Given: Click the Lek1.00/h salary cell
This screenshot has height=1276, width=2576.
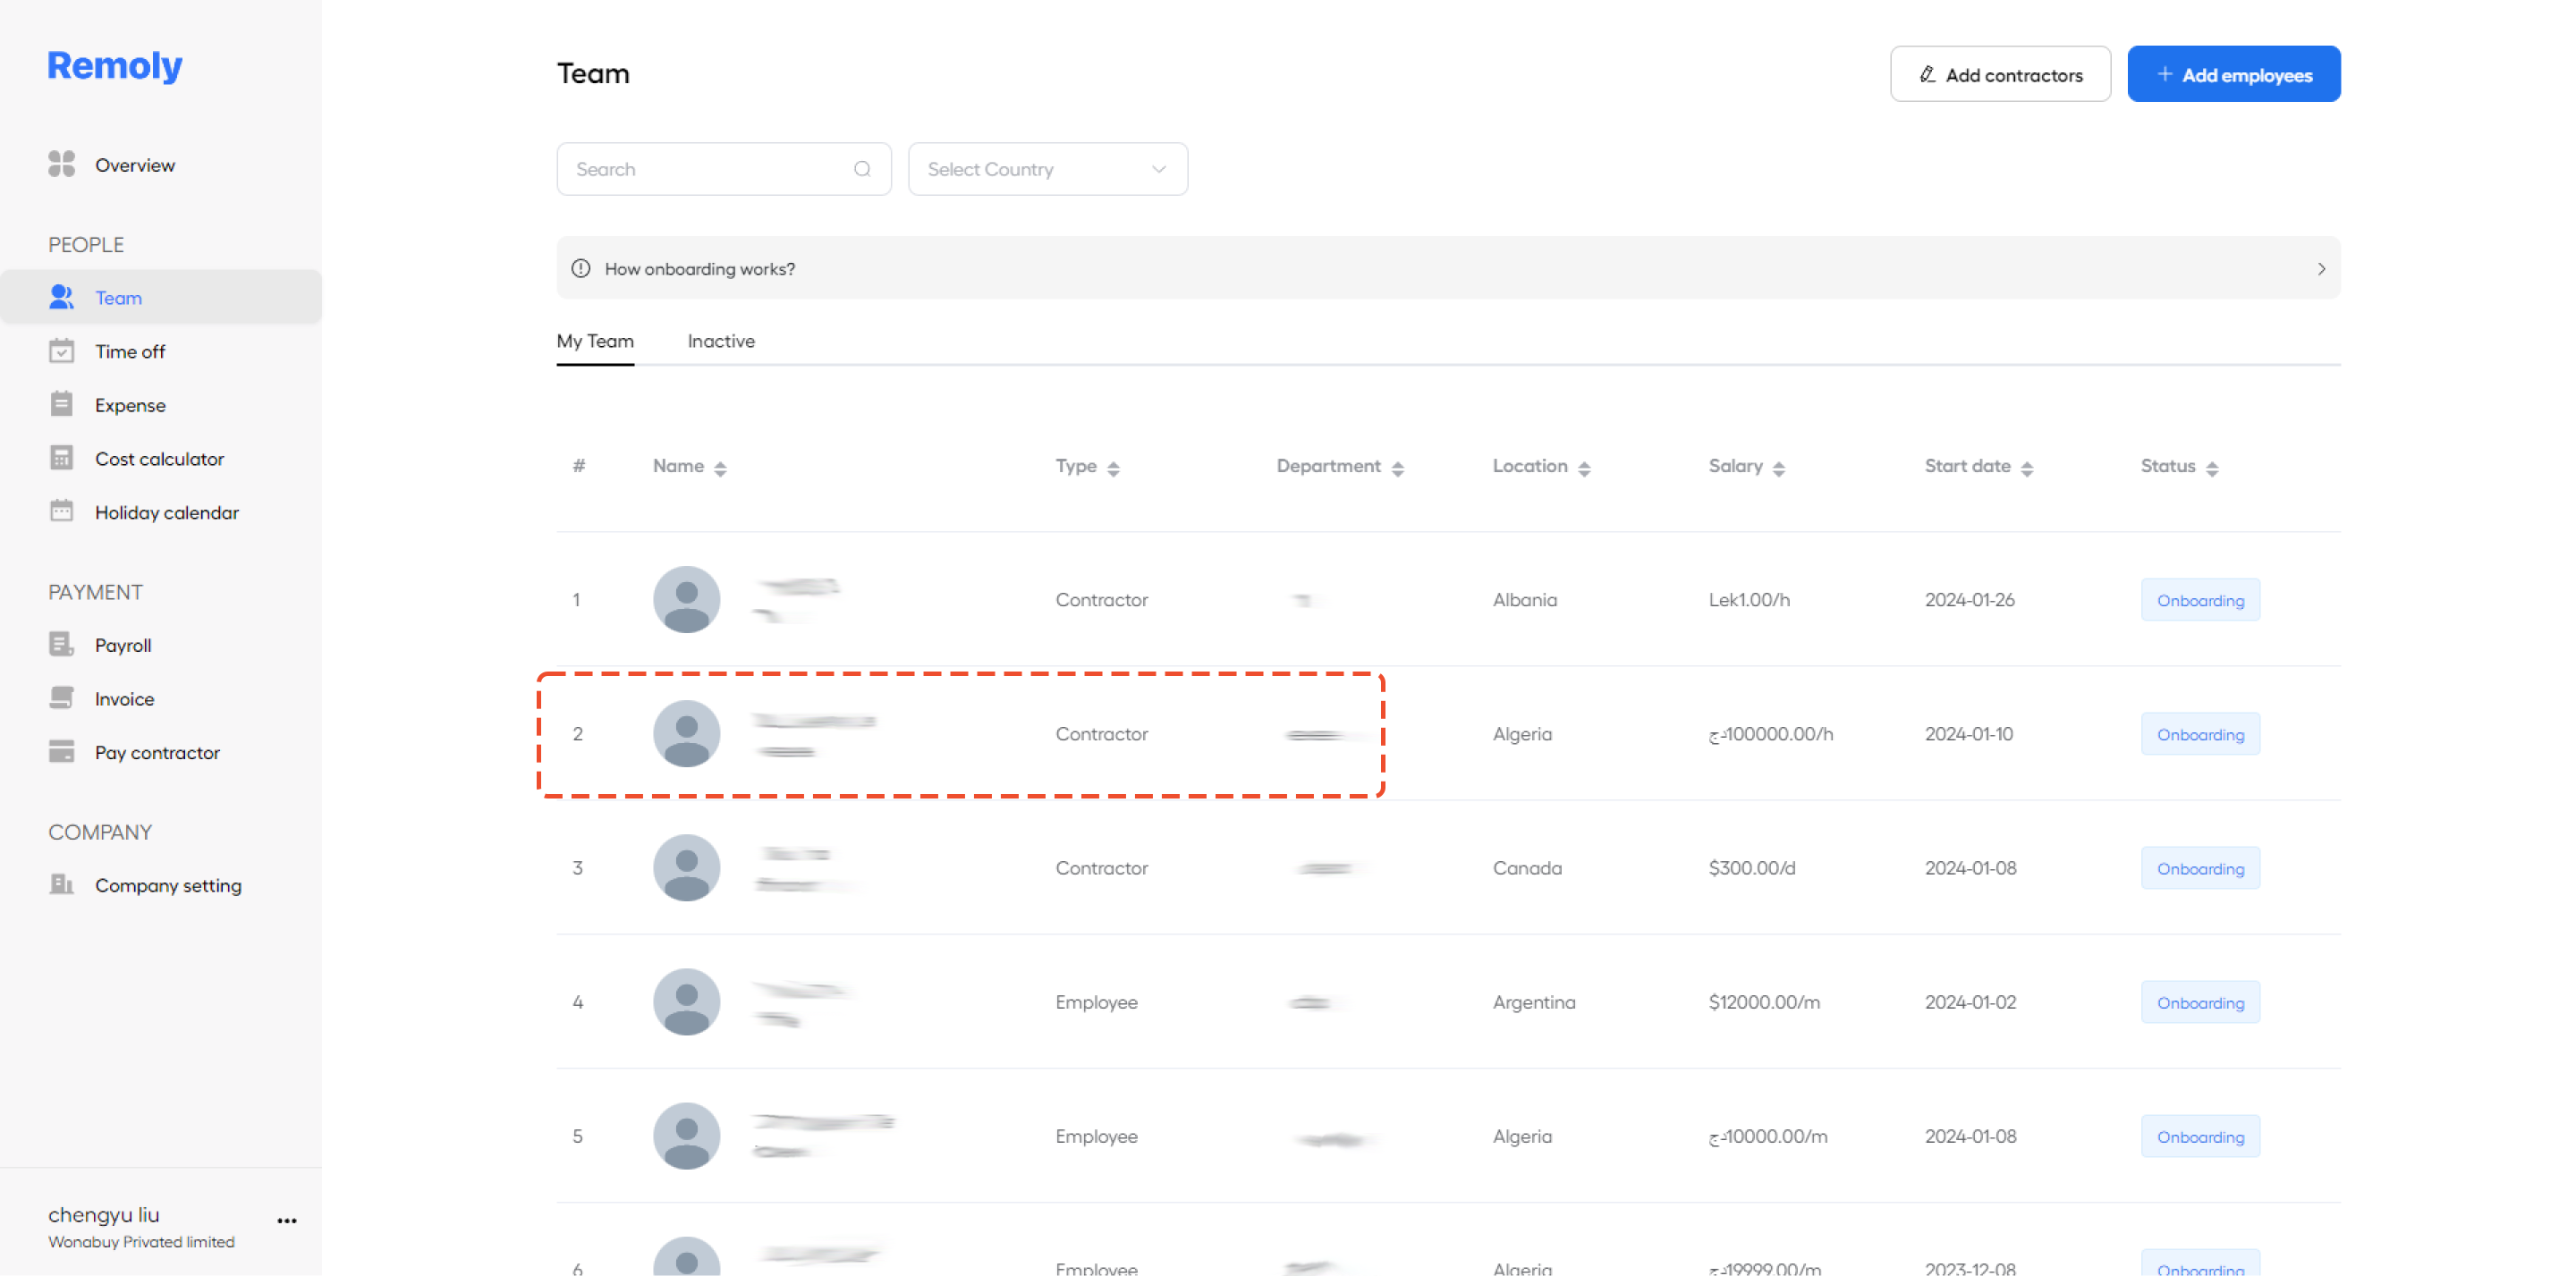Looking at the screenshot, I should point(1749,600).
